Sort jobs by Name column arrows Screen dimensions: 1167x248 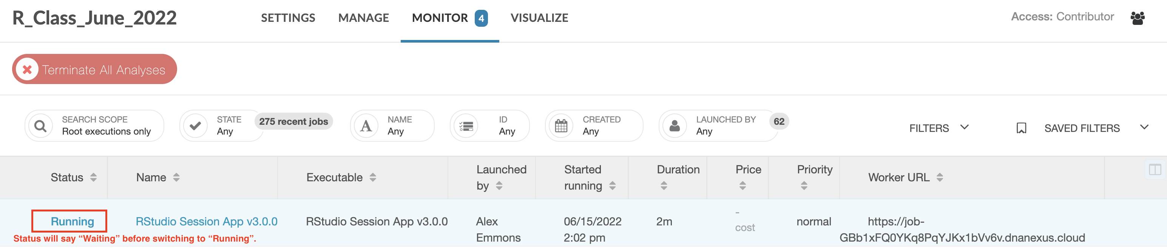176,178
